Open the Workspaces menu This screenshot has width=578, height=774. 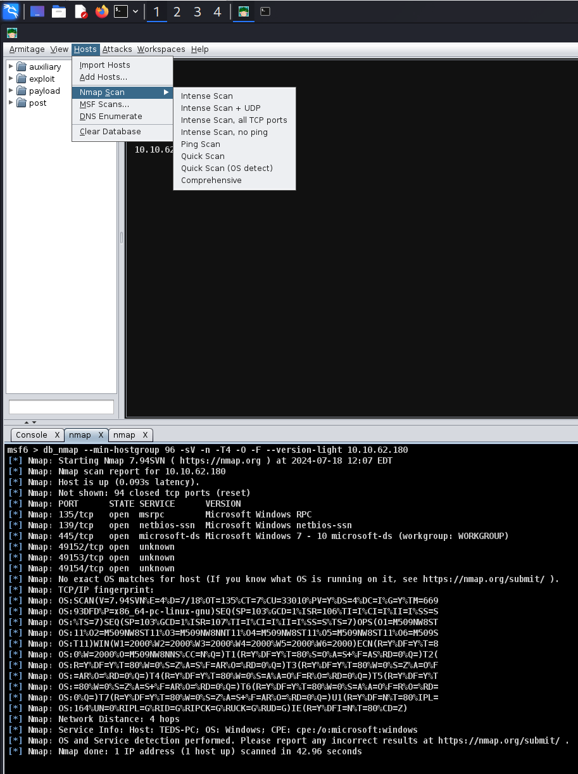[x=161, y=49]
